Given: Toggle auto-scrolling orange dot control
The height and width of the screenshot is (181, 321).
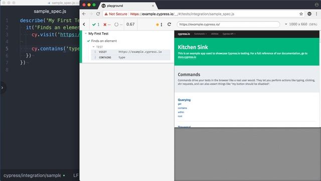Looking at the screenshot, I should coord(157,25).
